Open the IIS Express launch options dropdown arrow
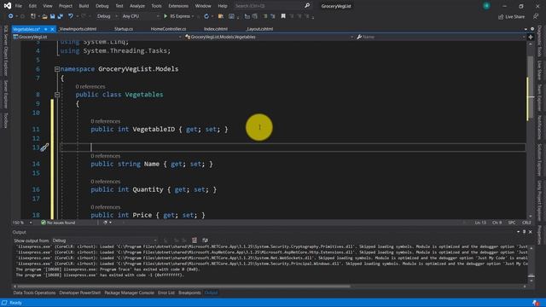This screenshot has height=307, width=546. click(x=193, y=16)
